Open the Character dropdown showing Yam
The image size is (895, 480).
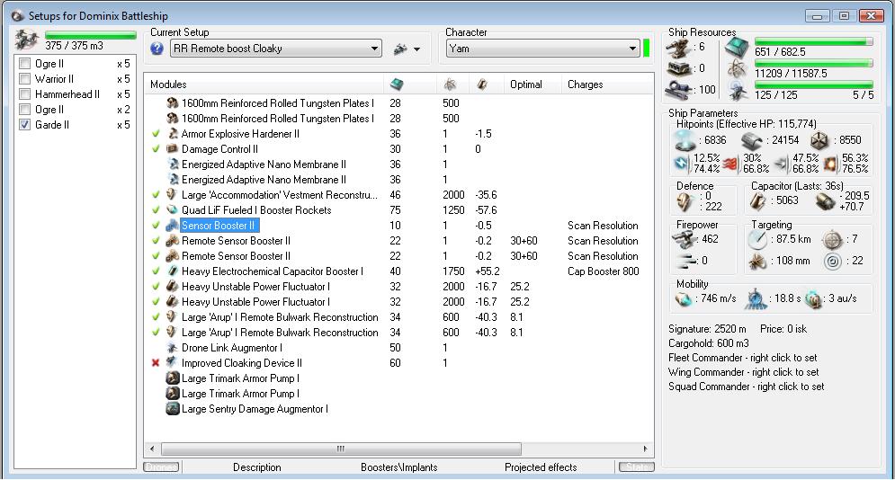[x=542, y=49]
